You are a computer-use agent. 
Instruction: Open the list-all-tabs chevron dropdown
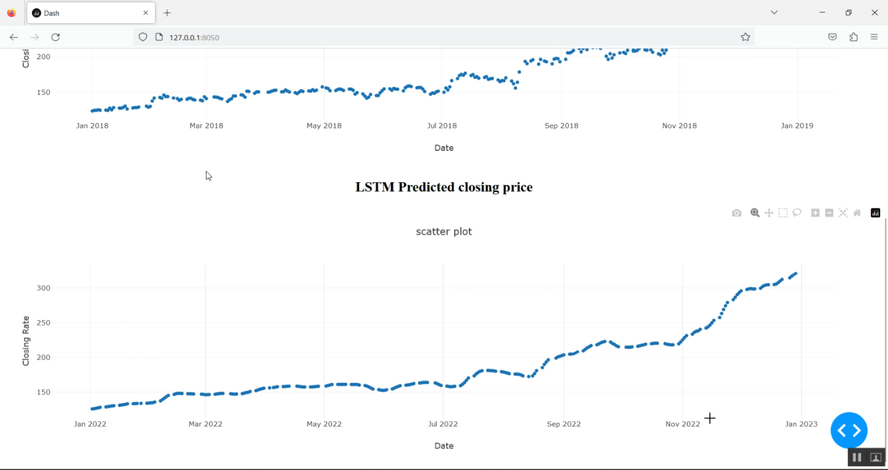pos(774,12)
